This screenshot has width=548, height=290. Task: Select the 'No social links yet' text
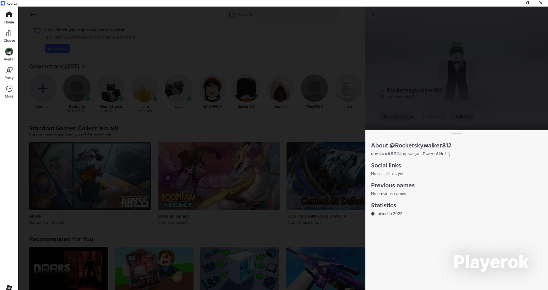click(x=387, y=174)
